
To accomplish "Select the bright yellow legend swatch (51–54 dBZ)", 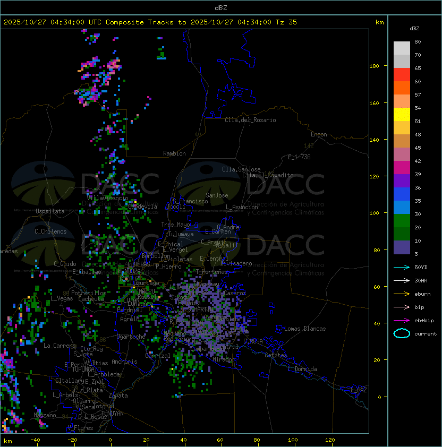I will [x=402, y=115].
